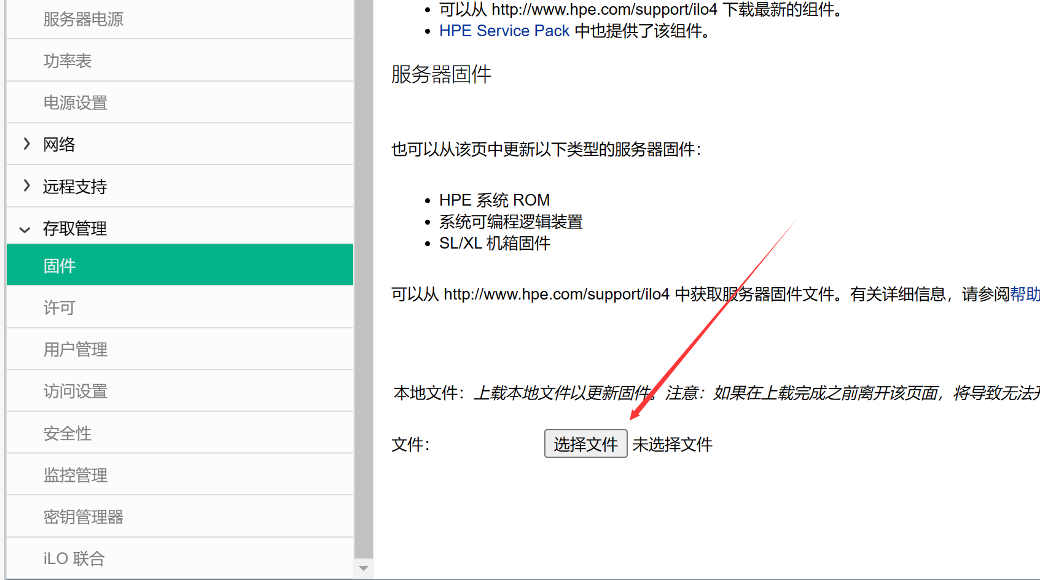
Task: Open the 访问设置 page
Action: (75, 390)
